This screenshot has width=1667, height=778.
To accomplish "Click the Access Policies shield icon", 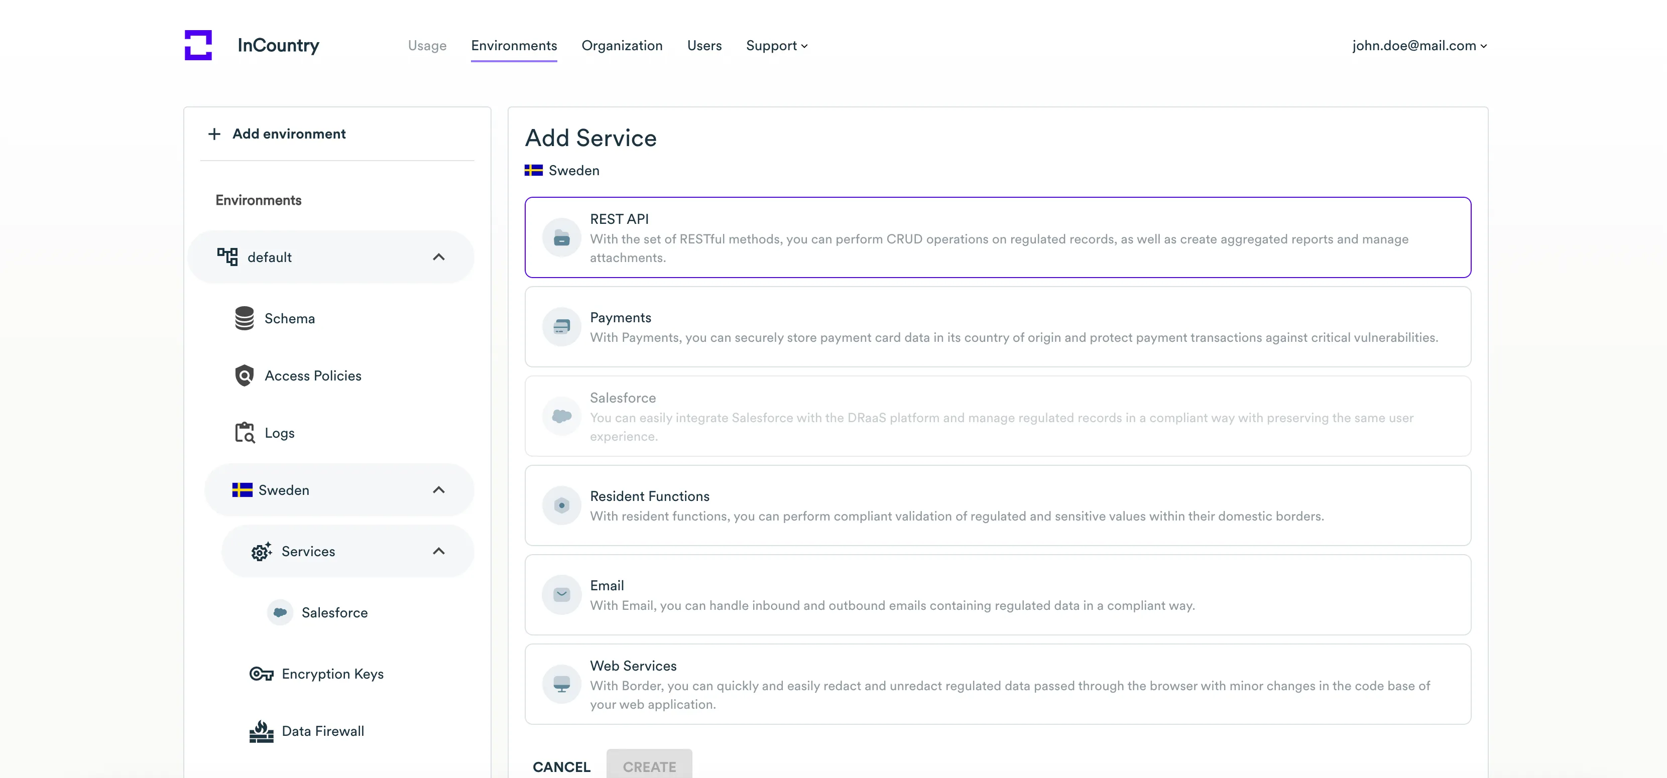I will [244, 376].
